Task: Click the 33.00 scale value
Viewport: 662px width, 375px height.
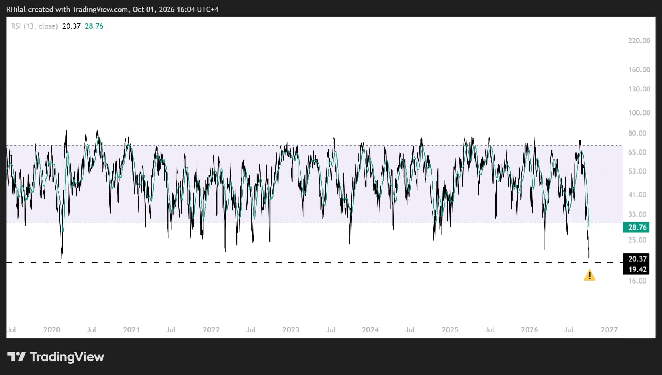Action: click(x=637, y=214)
